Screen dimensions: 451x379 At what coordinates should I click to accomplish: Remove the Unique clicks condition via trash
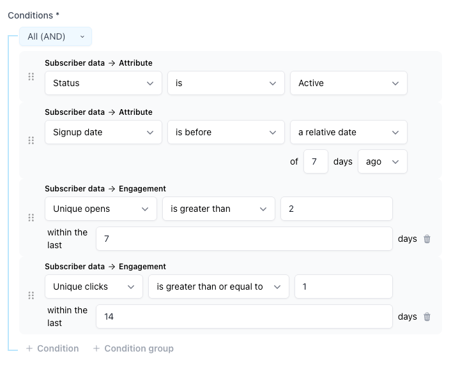click(x=427, y=317)
